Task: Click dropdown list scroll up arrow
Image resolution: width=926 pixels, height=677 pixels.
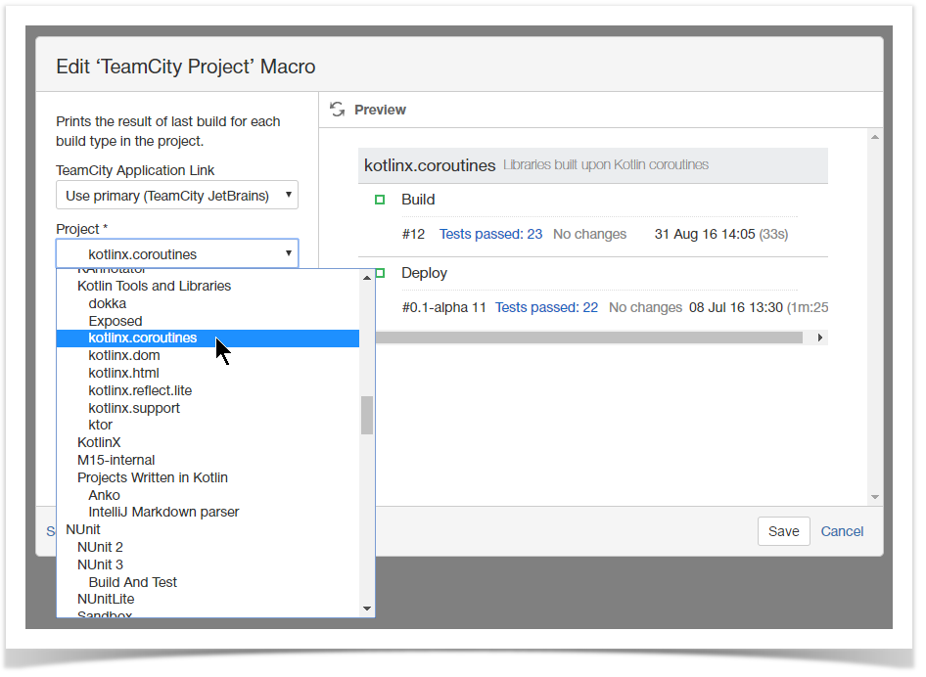Action: 367,278
